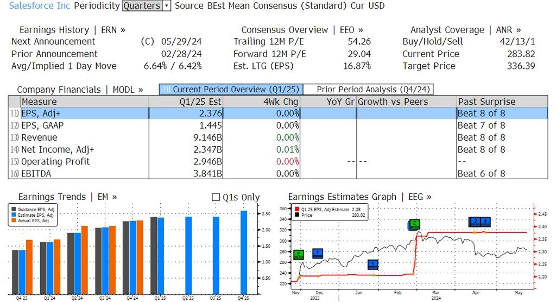The height and width of the screenshot is (302, 556).
Task: Click the blue event marker labeled 5
Action: click(372, 265)
